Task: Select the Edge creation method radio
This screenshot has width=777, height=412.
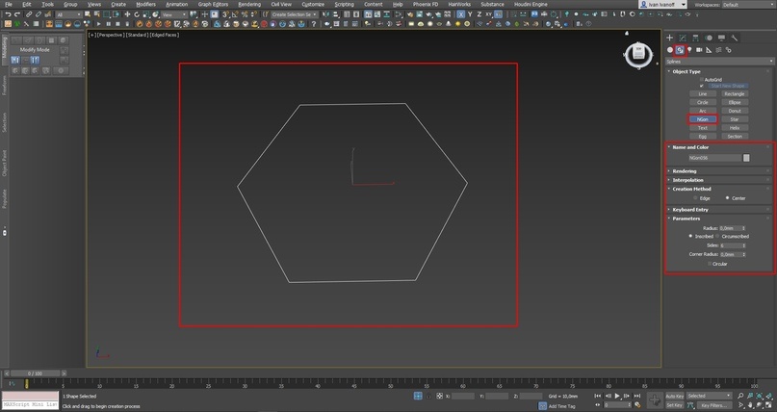Action: click(696, 198)
